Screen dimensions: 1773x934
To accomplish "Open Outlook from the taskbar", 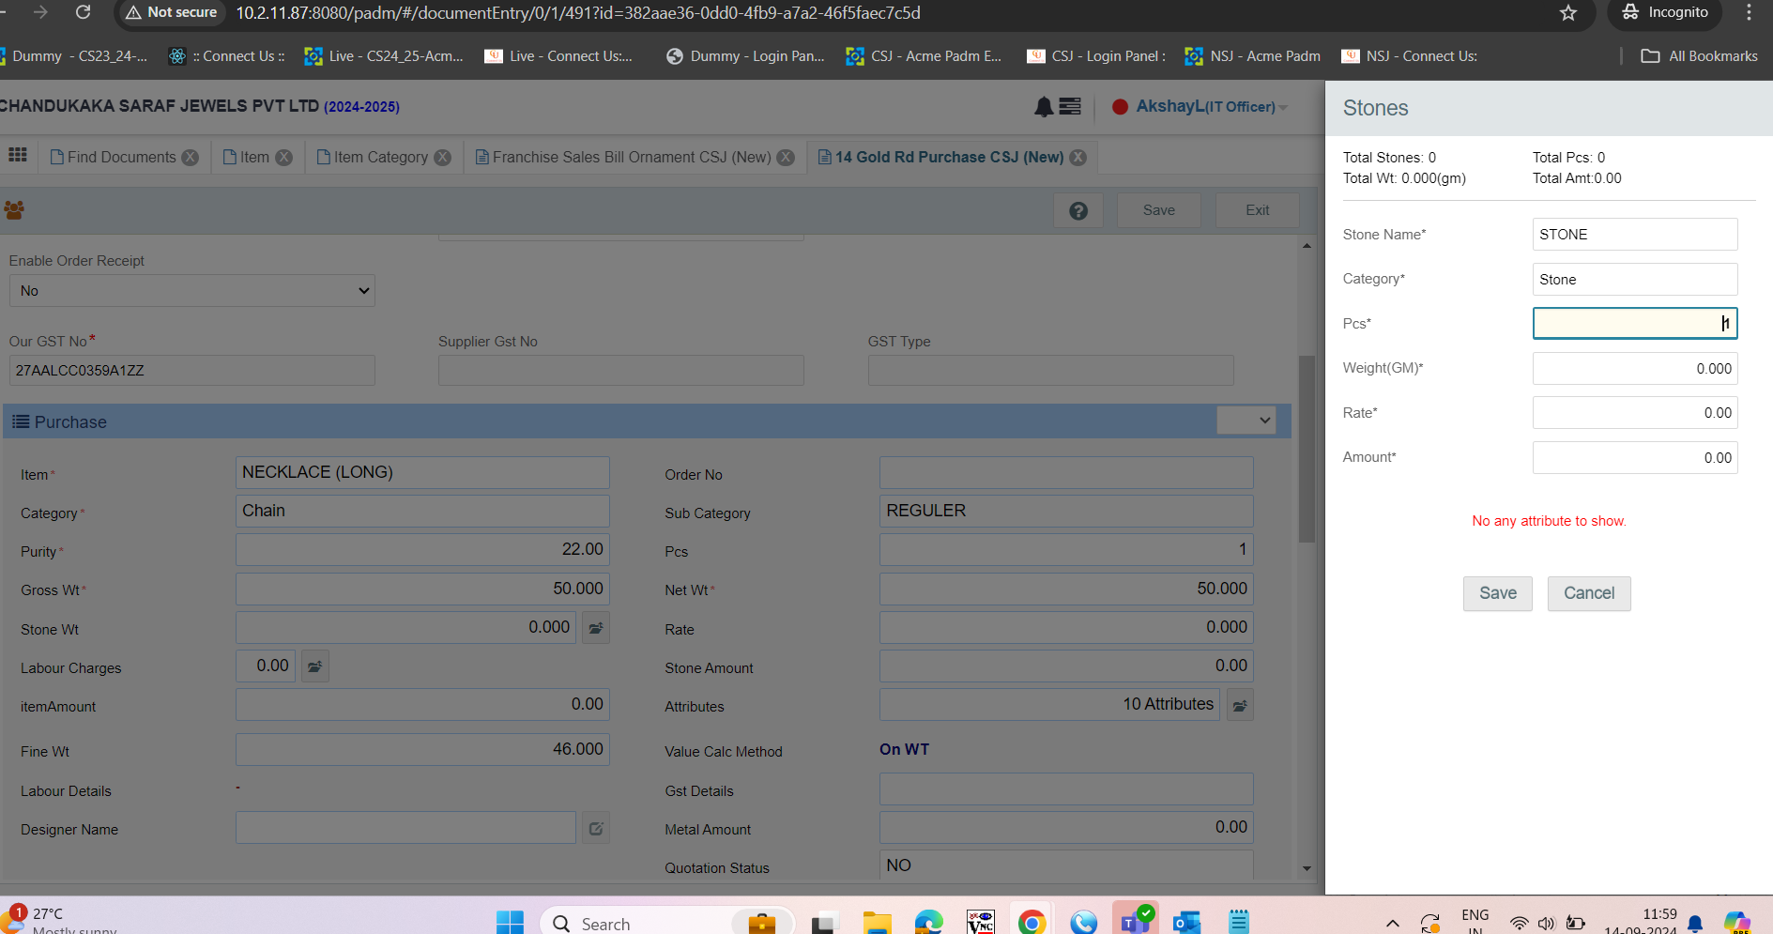I will (x=1186, y=923).
